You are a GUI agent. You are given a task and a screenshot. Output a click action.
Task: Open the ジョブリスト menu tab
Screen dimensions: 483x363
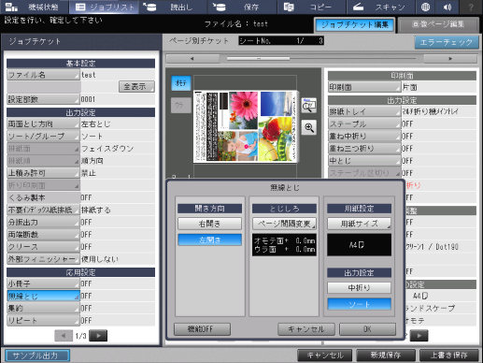104,7
